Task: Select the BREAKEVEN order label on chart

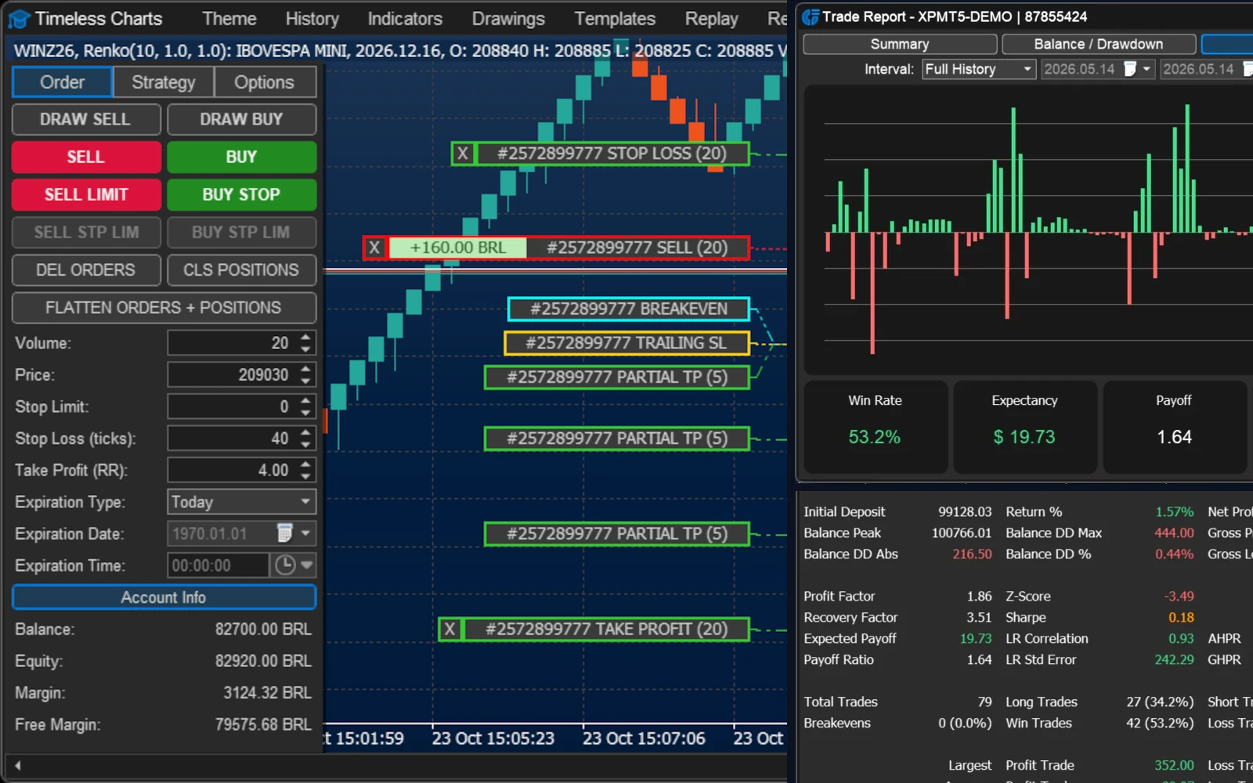Action: pyautogui.click(x=628, y=309)
